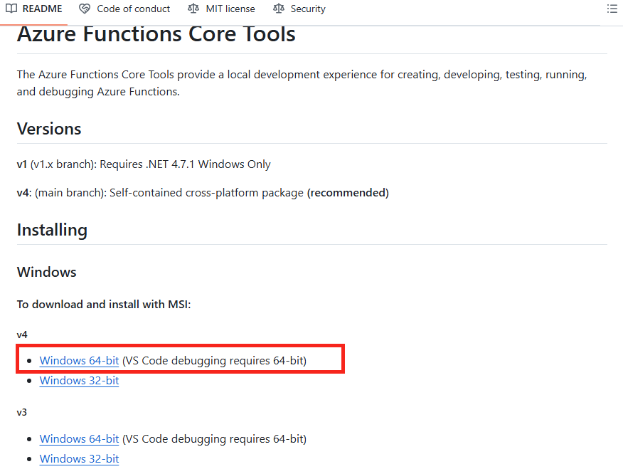This screenshot has height=474, width=623.
Task: Click the scale icon beside MIT license
Action: point(193,9)
